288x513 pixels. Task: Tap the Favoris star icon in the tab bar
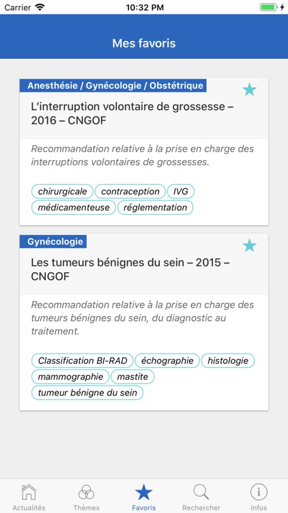144,492
